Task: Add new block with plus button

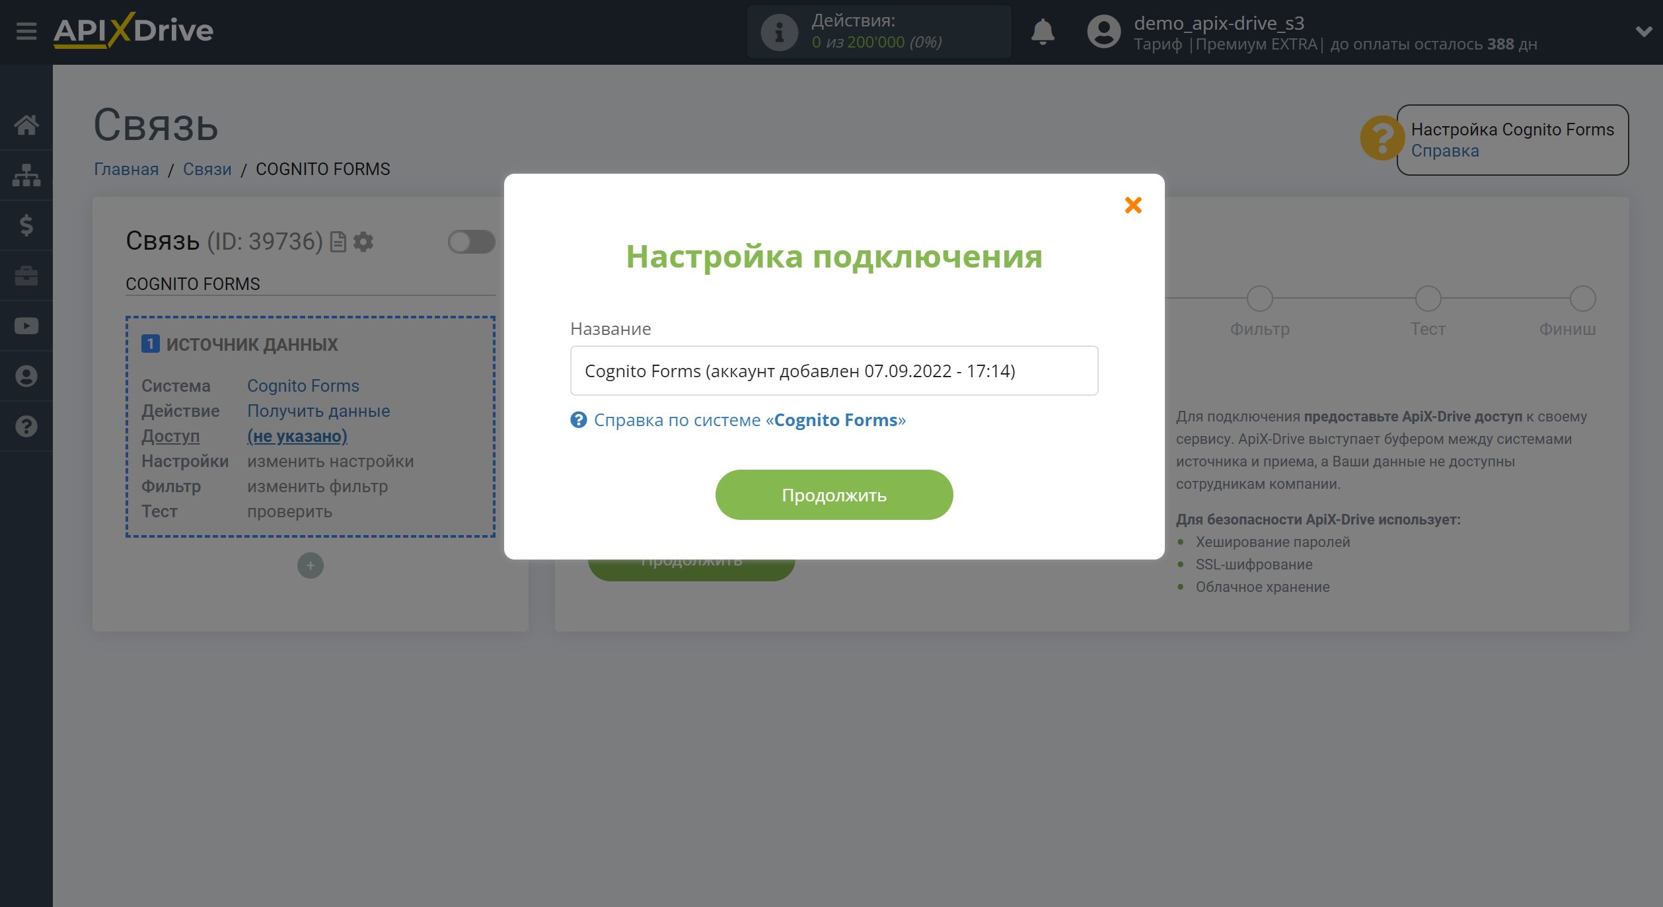Action: [311, 565]
